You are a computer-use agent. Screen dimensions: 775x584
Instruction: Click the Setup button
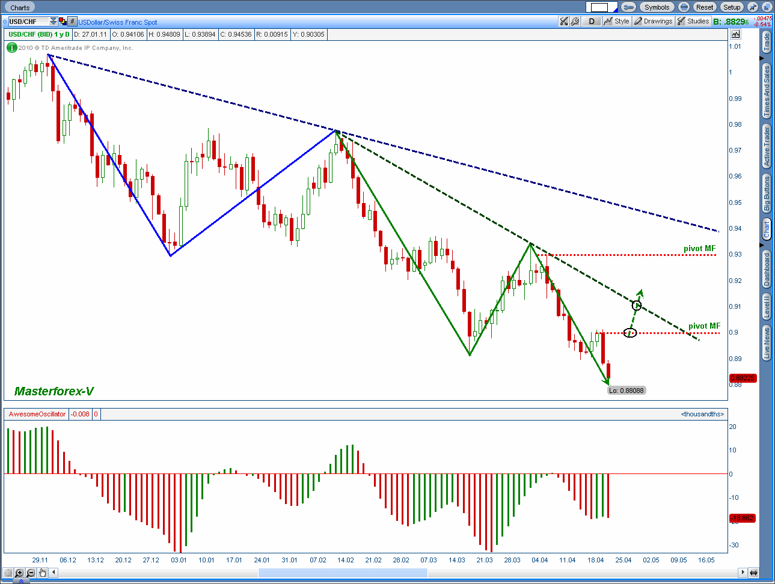click(x=732, y=7)
